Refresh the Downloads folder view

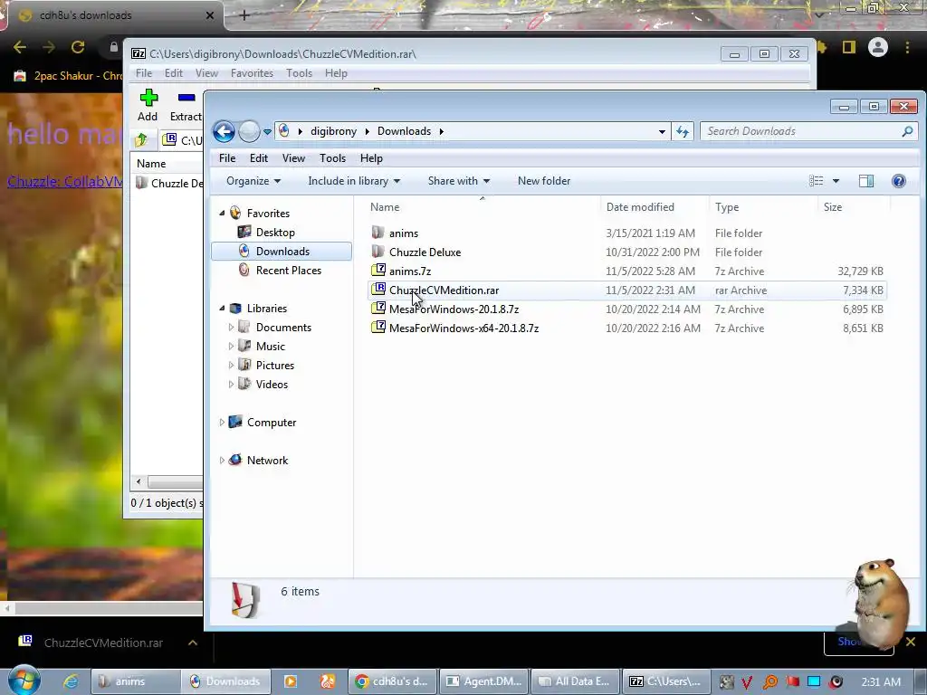(683, 131)
